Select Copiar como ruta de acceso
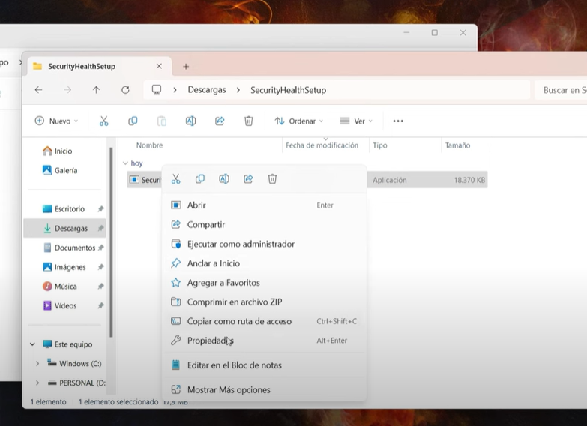The height and width of the screenshot is (426, 587). tap(264, 321)
